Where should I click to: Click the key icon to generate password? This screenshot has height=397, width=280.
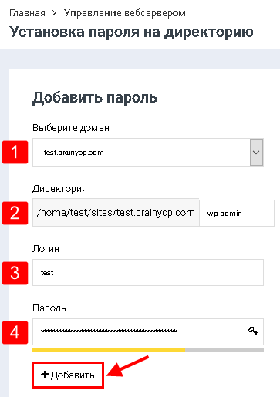coord(253,331)
